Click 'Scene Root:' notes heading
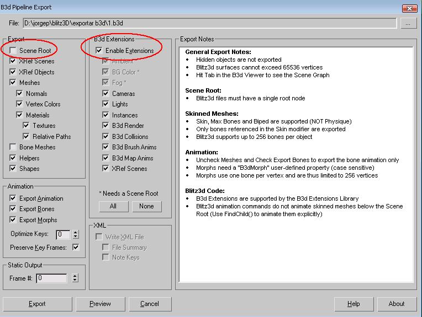The height and width of the screenshot is (317, 422). tap(203, 90)
